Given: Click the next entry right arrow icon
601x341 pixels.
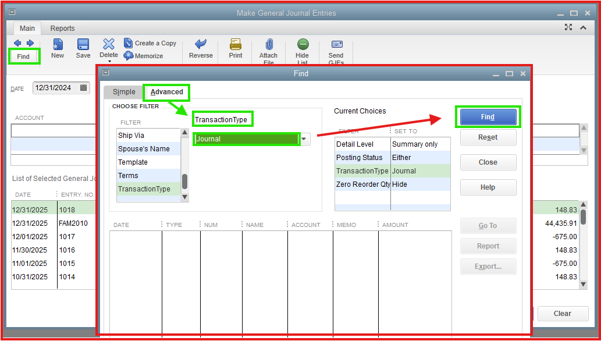Looking at the screenshot, I should (30, 43).
